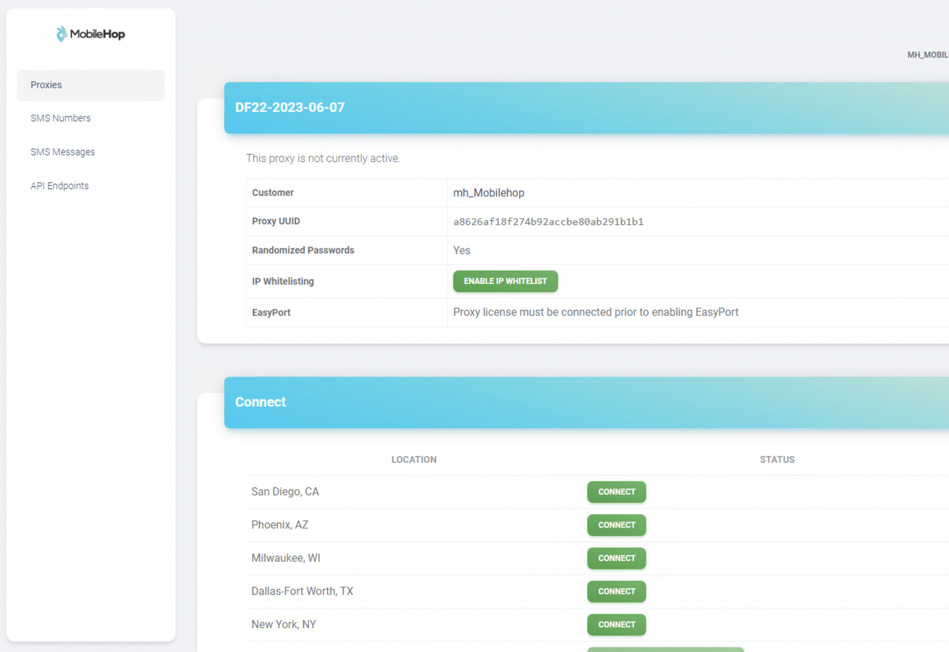Click the MobileHop logo
Screen dimensions: 949x652
(90, 34)
